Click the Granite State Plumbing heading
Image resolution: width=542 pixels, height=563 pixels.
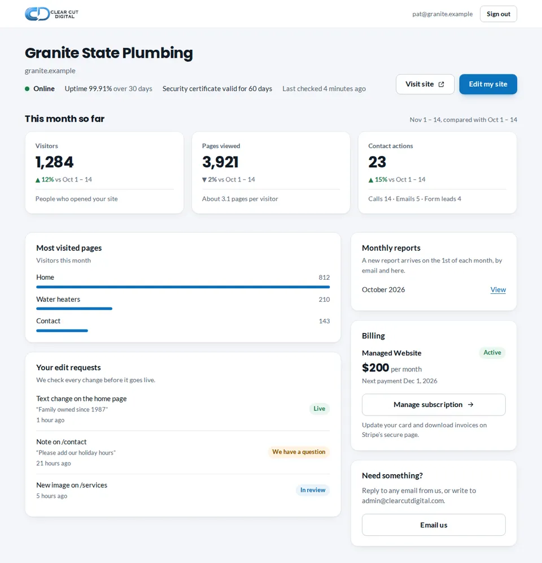coord(109,53)
